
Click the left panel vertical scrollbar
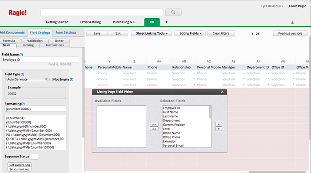point(84,93)
